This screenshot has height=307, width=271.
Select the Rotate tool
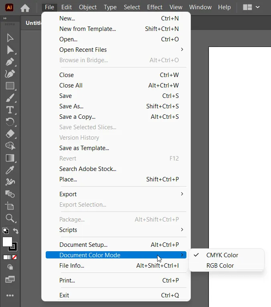point(10,122)
